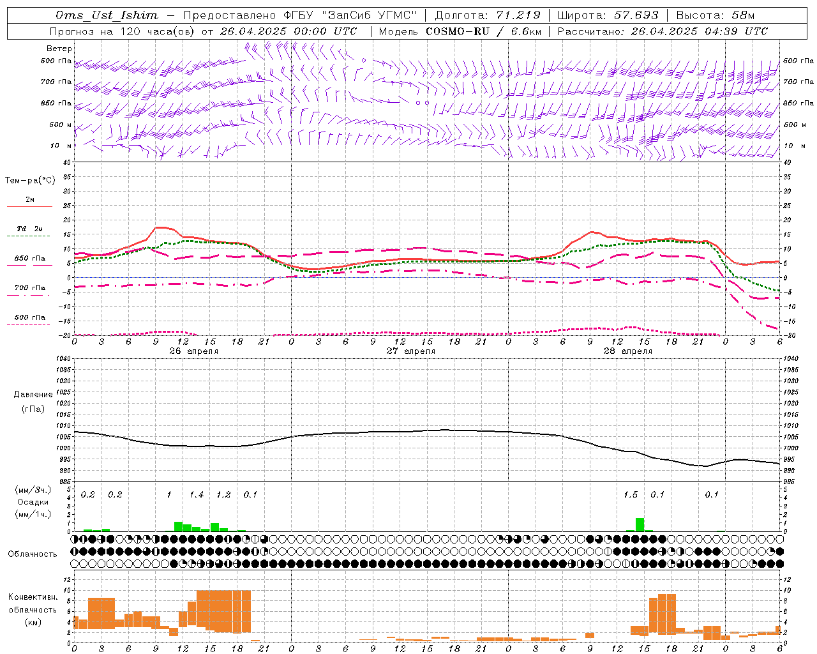Click the Прогноз на 120 часа(ов) text
817x654 pixels.
pyautogui.click(x=123, y=31)
